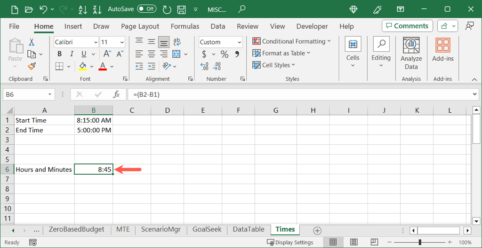This screenshot has height=248, width=482.
Task: Switch to Page Layout view icon
Action: coord(354,242)
